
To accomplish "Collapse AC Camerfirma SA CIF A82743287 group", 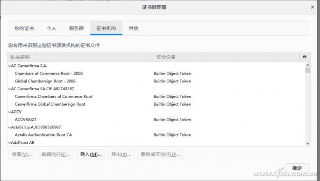I will 9,89.
